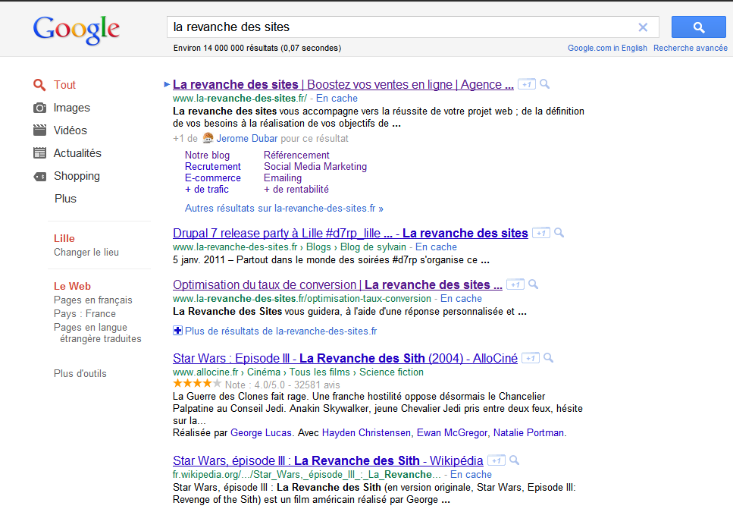Click the Google logo

(x=77, y=30)
